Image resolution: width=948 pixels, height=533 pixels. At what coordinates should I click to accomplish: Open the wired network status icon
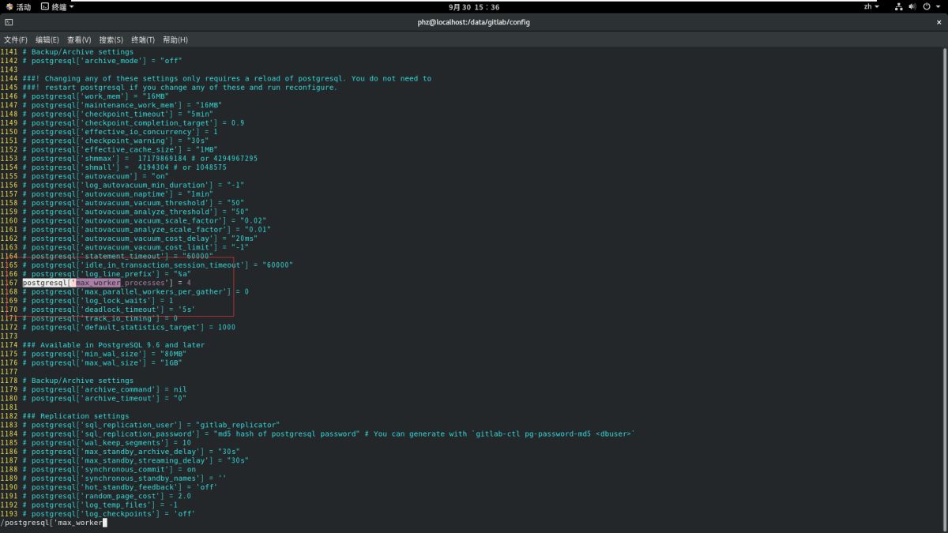[x=899, y=6]
